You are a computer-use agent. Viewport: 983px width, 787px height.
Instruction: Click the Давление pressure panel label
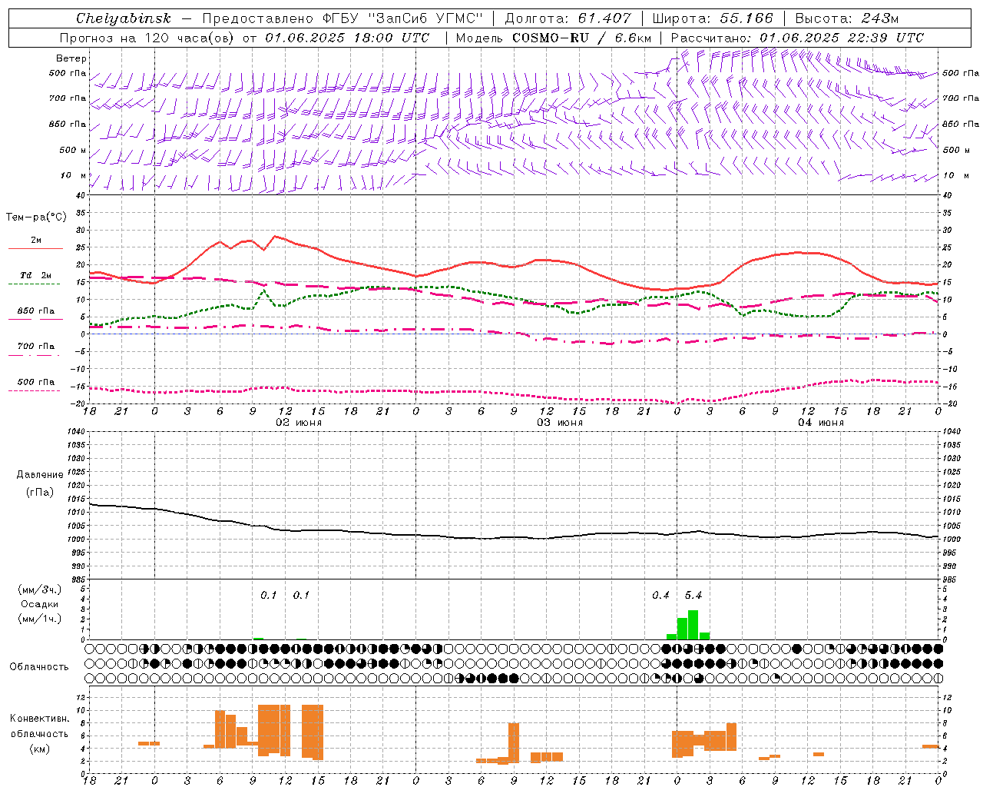pyautogui.click(x=40, y=475)
